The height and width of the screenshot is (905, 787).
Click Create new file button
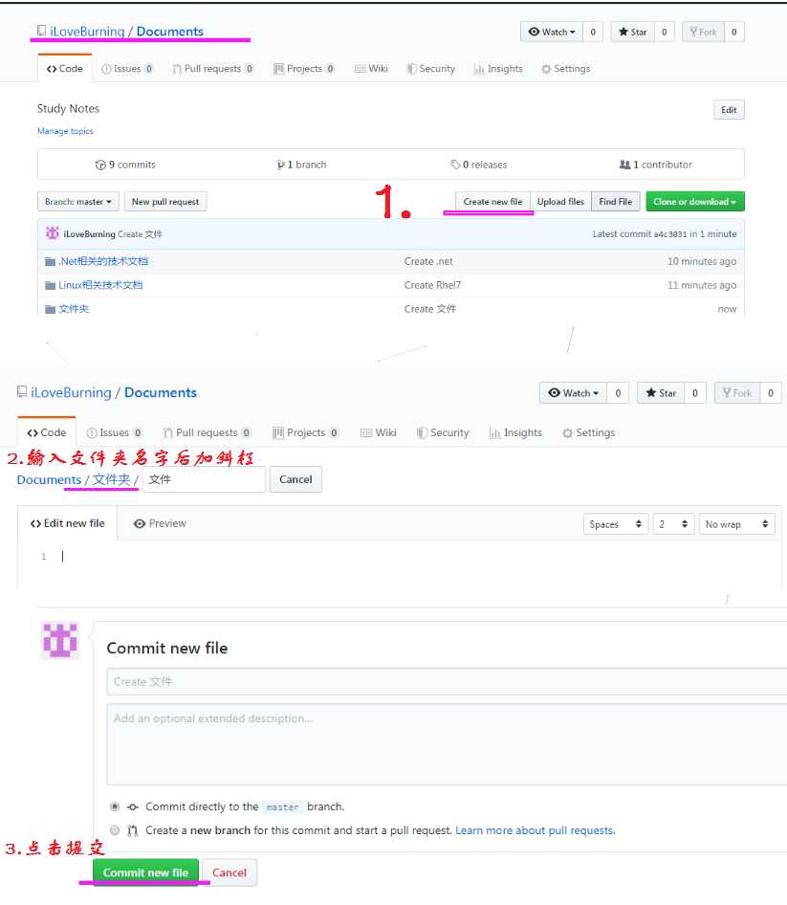[x=492, y=202]
